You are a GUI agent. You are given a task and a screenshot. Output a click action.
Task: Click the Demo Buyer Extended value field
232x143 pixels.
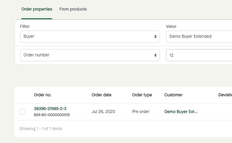click(x=199, y=37)
